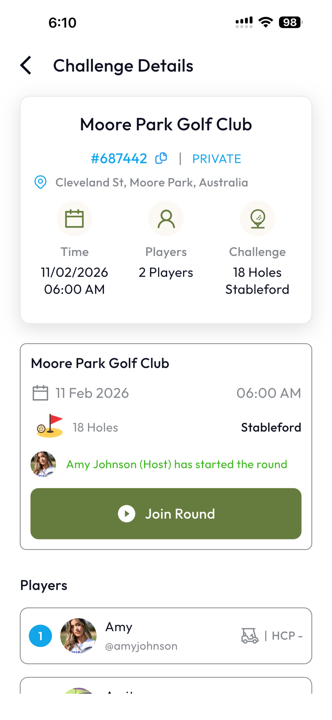Image resolution: width=332 pixels, height=720 pixels.
Task: Select the @amyjohnson username
Action: pos(141,646)
